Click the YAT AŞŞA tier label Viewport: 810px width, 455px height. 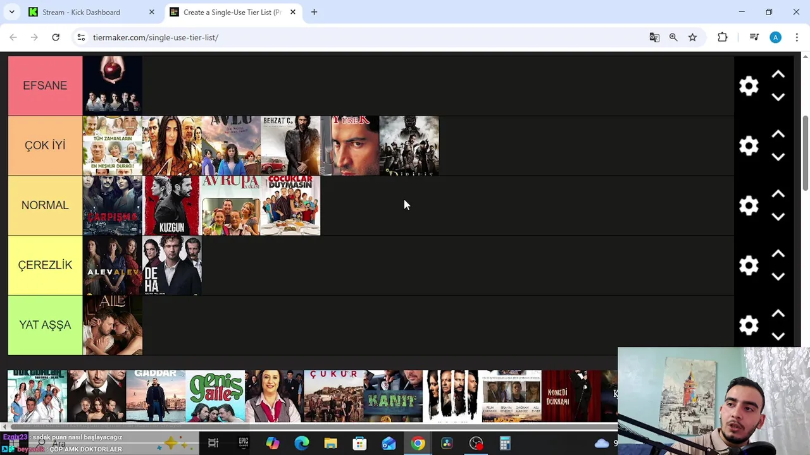45,325
